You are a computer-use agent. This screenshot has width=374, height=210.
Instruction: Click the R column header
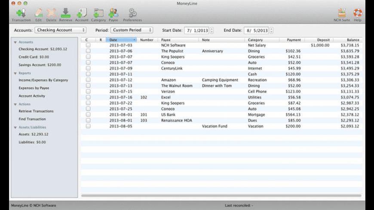tap(101, 40)
